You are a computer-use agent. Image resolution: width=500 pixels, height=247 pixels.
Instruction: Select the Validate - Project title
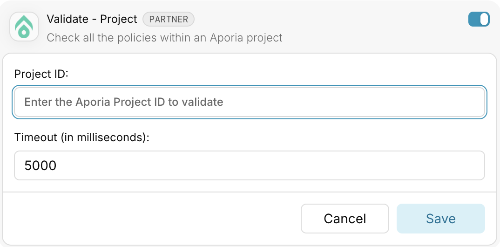click(92, 19)
